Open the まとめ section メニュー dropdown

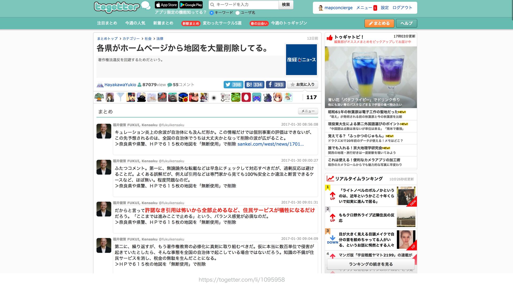(x=308, y=111)
